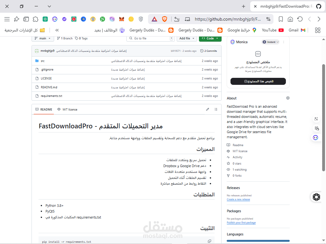Open the extensions puzzle icon
The image size is (326, 244).
(36, 19)
